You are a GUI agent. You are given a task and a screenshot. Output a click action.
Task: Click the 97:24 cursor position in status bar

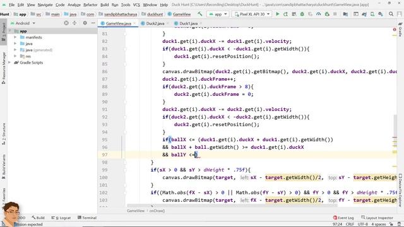[x=337, y=224]
